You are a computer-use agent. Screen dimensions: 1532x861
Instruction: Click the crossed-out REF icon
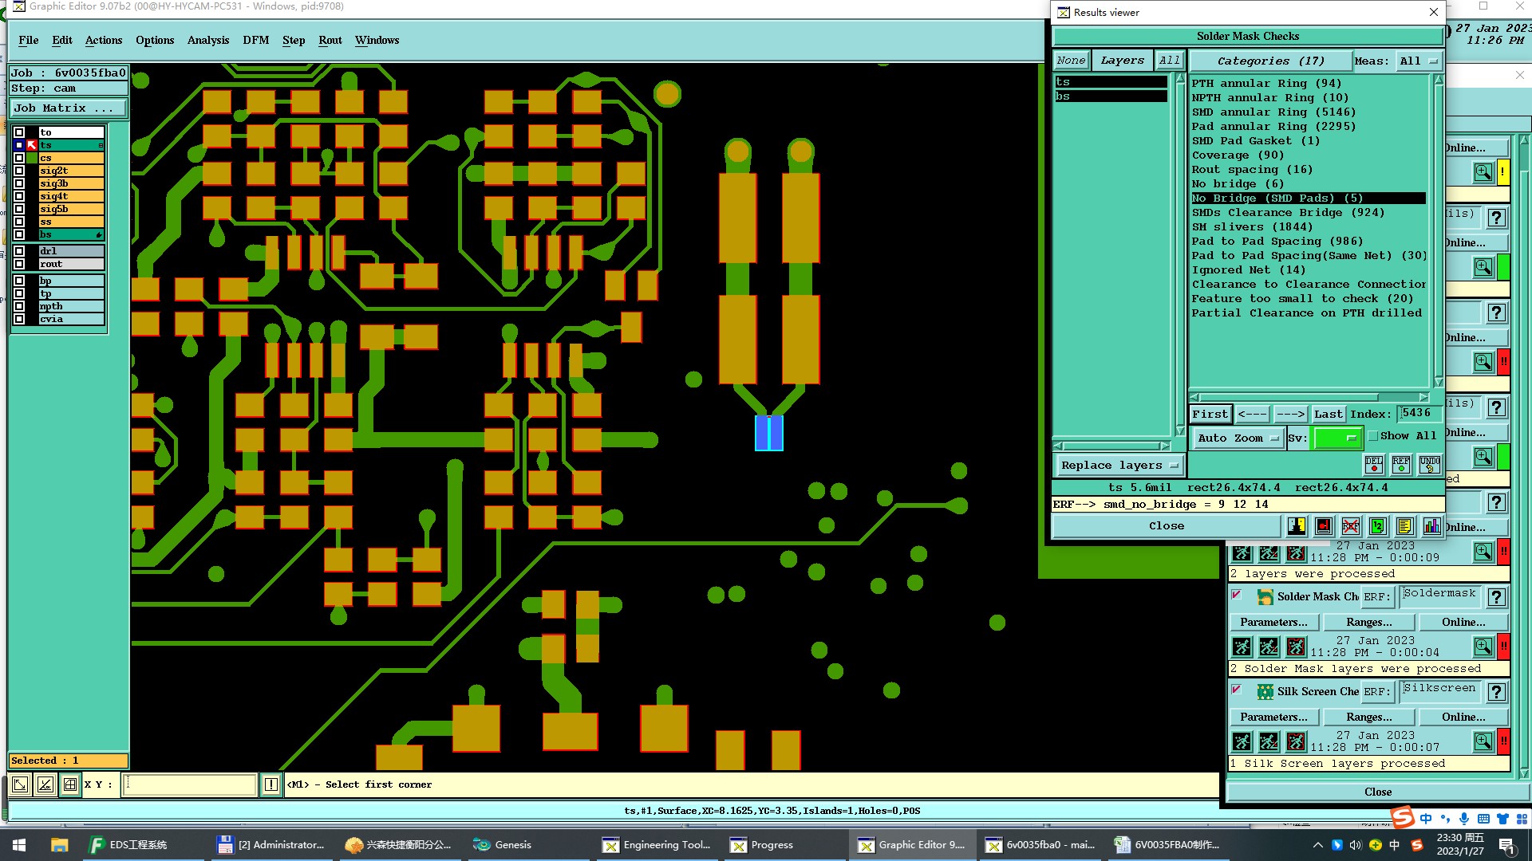1351,526
